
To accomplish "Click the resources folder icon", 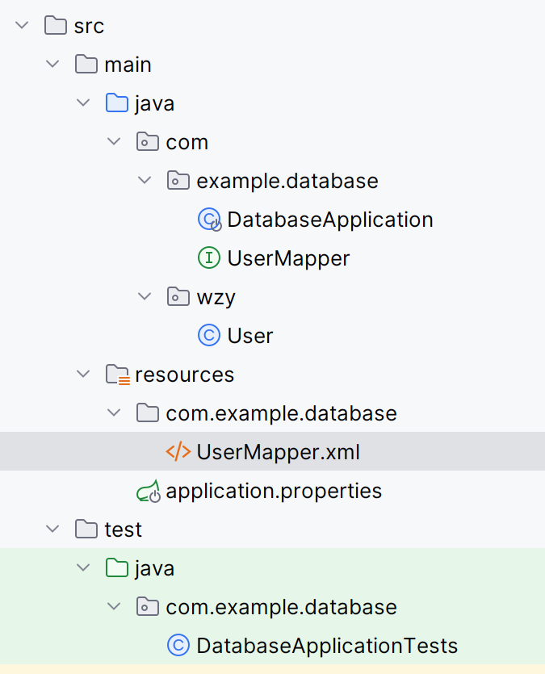I will pyautogui.click(x=117, y=375).
